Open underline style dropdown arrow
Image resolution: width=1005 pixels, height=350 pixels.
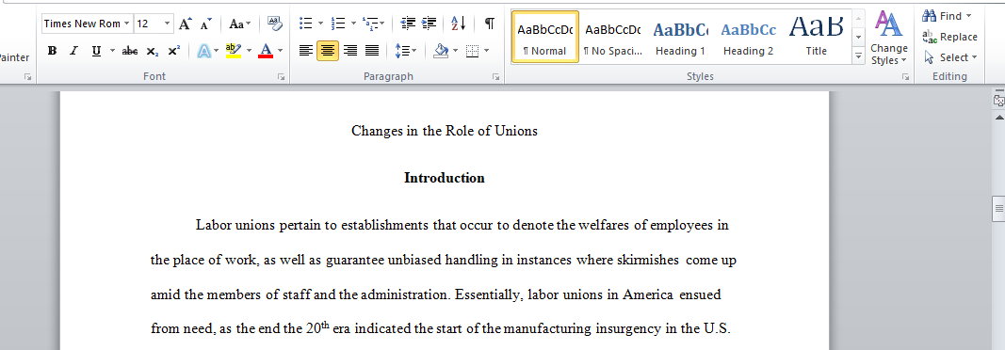[x=113, y=51]
